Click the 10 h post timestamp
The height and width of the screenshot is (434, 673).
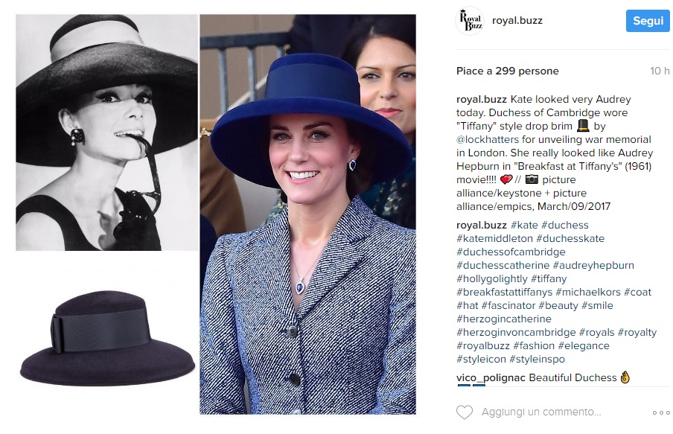[660, 71]
